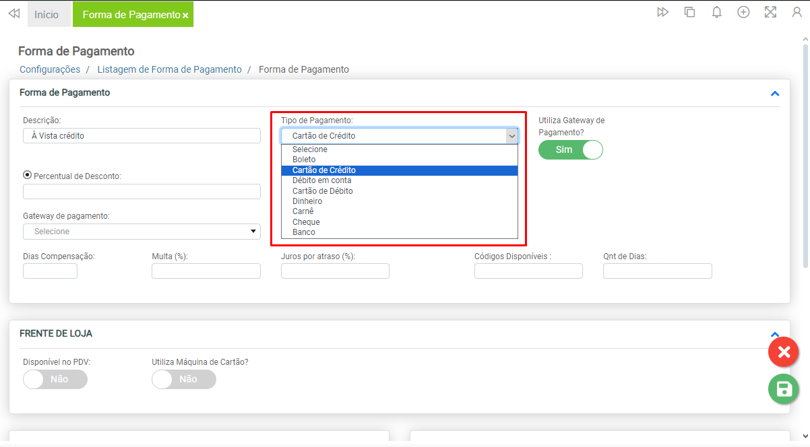Collapse the Forma de Pagamento panel chevron

774,94
